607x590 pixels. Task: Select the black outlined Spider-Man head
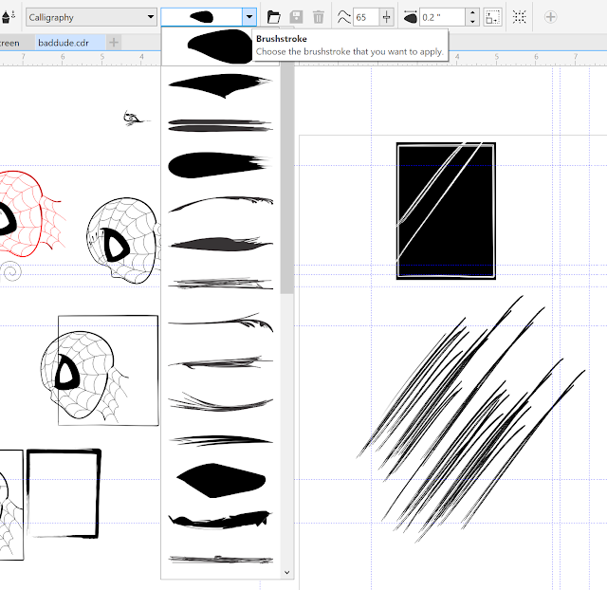click(x=123, y=240)
